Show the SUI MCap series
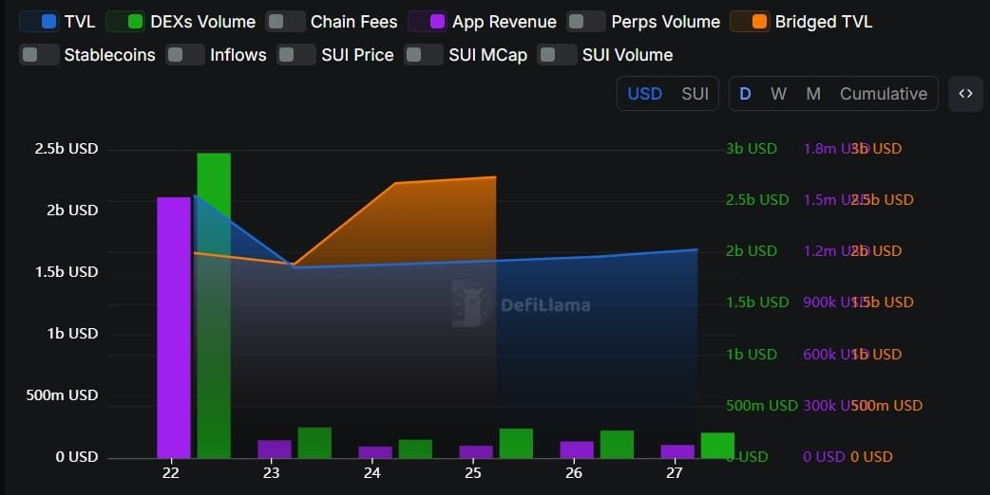 coord(424,55)
